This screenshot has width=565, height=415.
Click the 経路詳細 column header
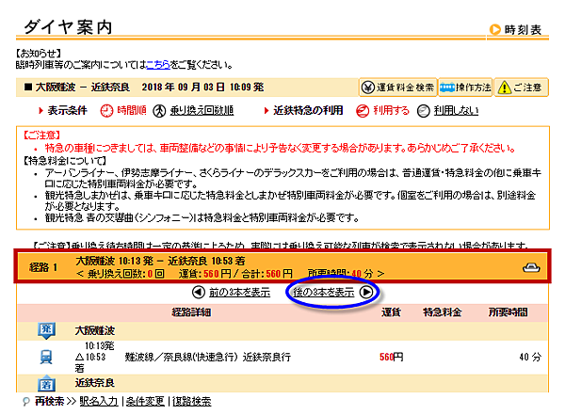[x=191, y=312]
